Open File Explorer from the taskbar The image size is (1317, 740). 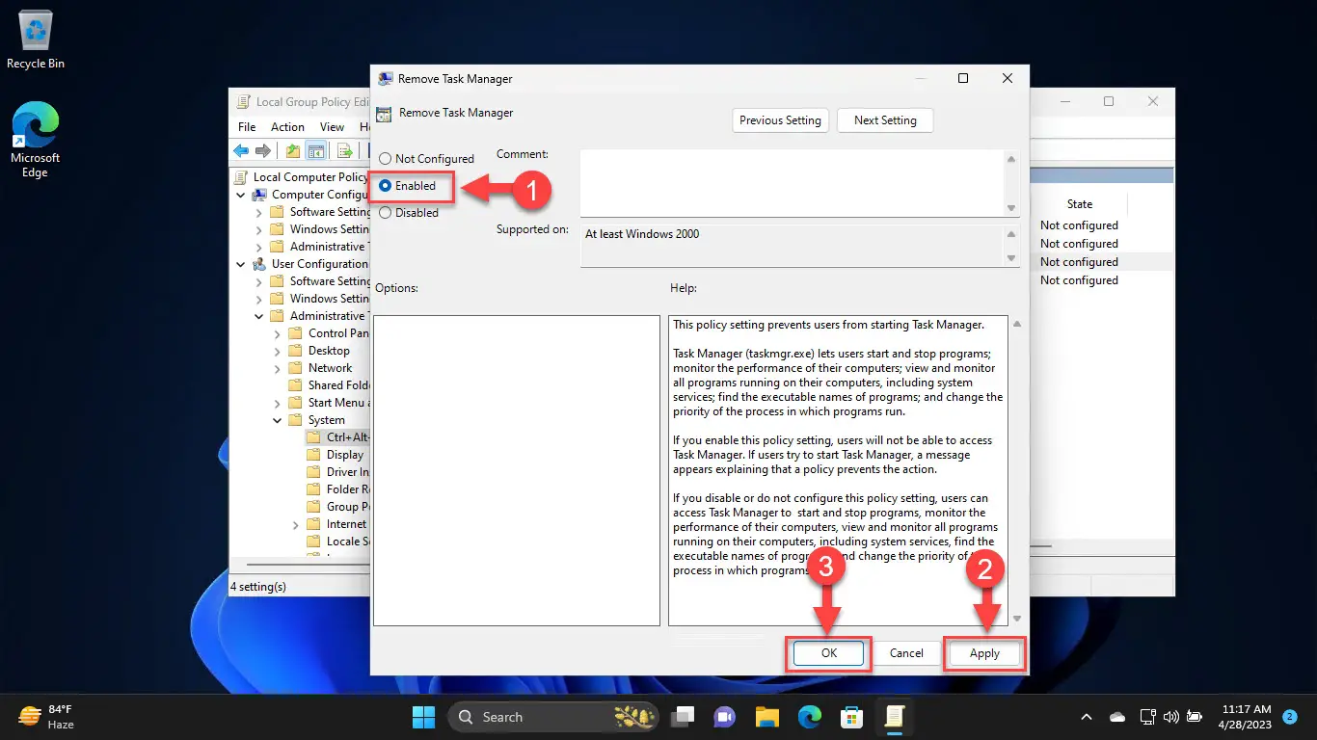766,717
